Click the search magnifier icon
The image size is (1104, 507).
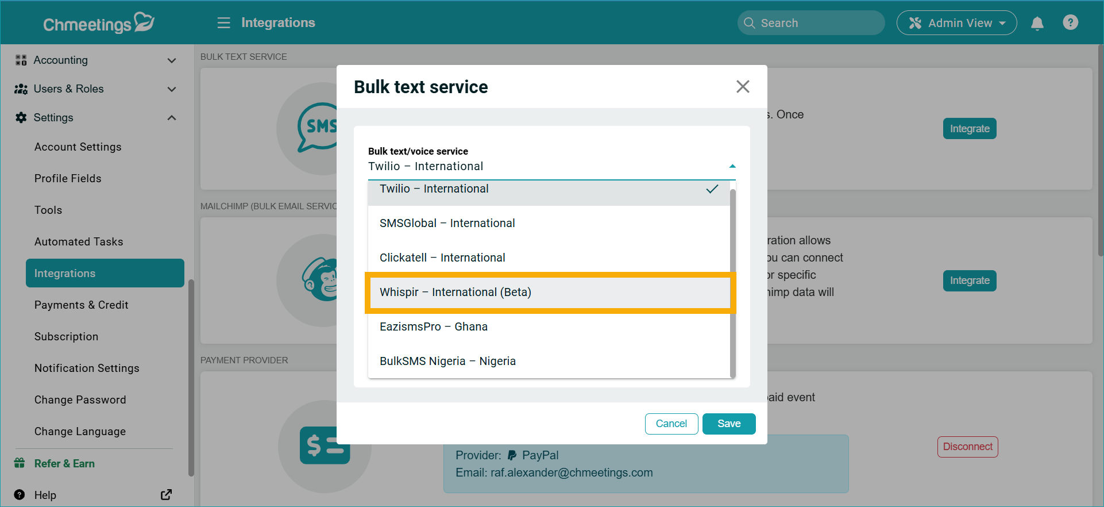[749, 23]
